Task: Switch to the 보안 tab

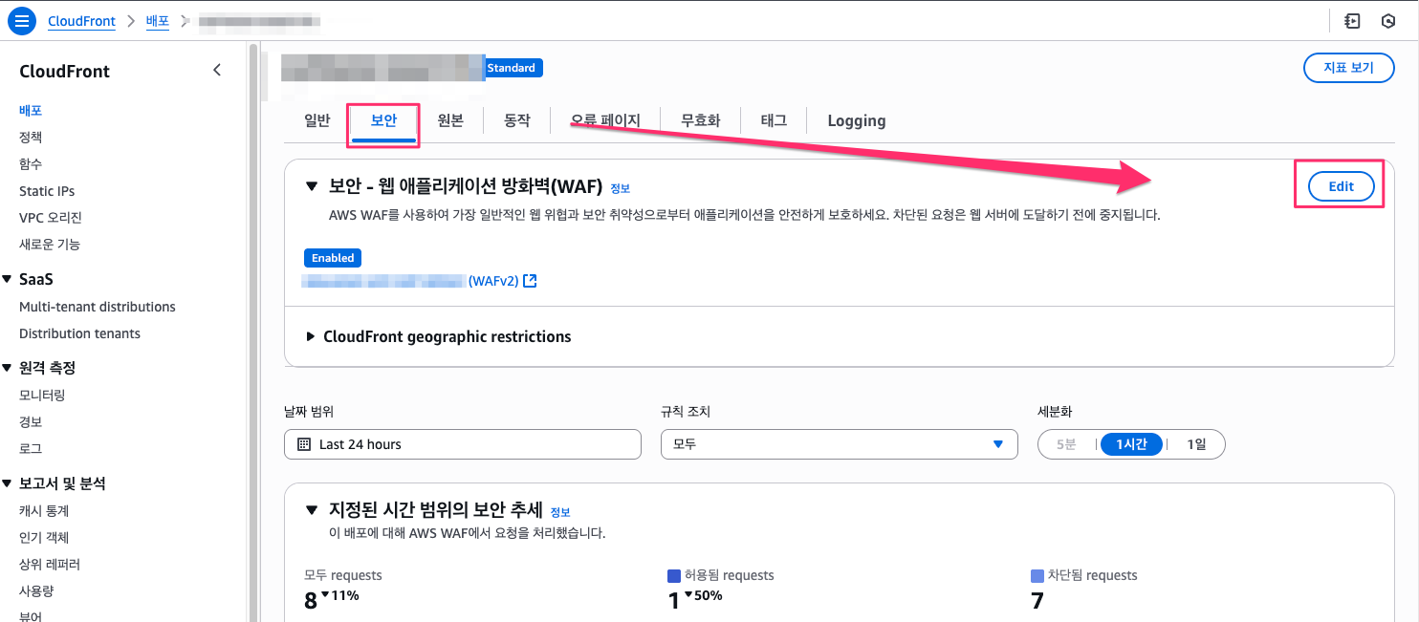Action: pos(383,120)
